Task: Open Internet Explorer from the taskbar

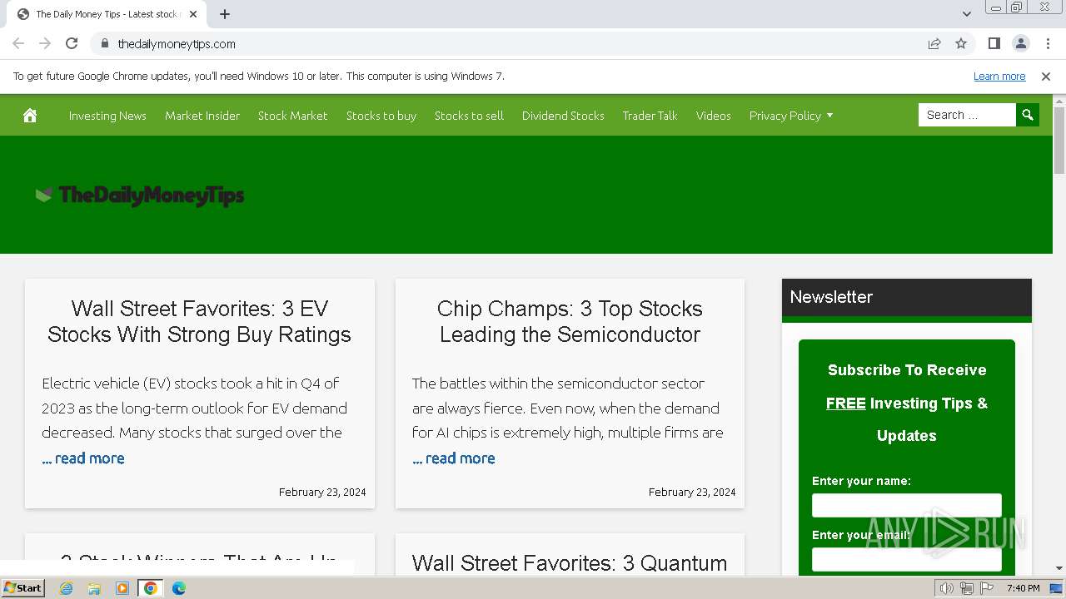Action: pyautogui.click(x=66, y=588)
